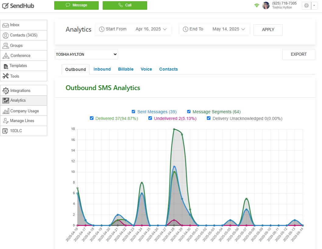Hide the Undelivered series via its checkbox
322x249 pixels.
click(x=150, y=118)
